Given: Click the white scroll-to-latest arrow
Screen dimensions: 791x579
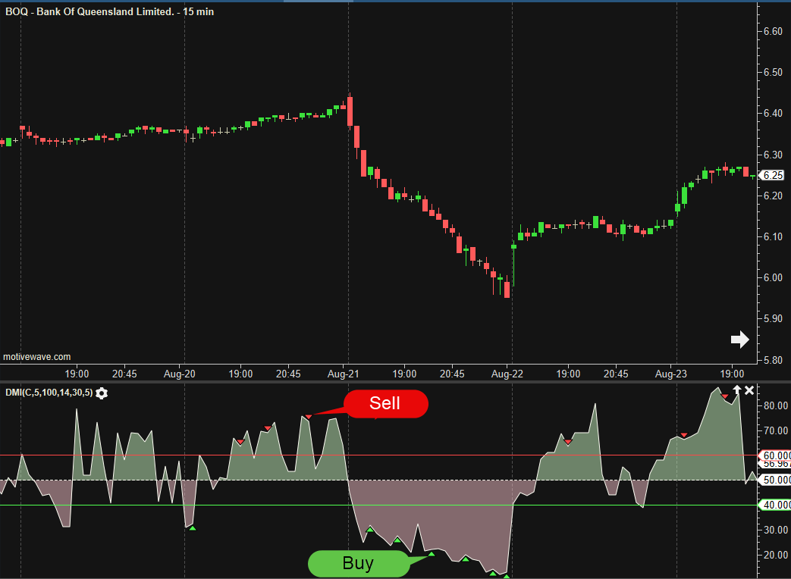Looking at the screenshot, I should (x=739, y=340).
